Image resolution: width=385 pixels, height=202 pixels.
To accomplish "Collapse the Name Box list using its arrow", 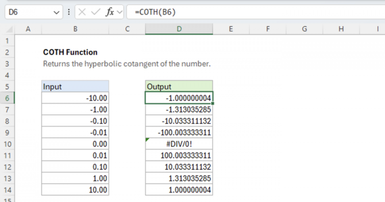I will [x=56, y=12].
